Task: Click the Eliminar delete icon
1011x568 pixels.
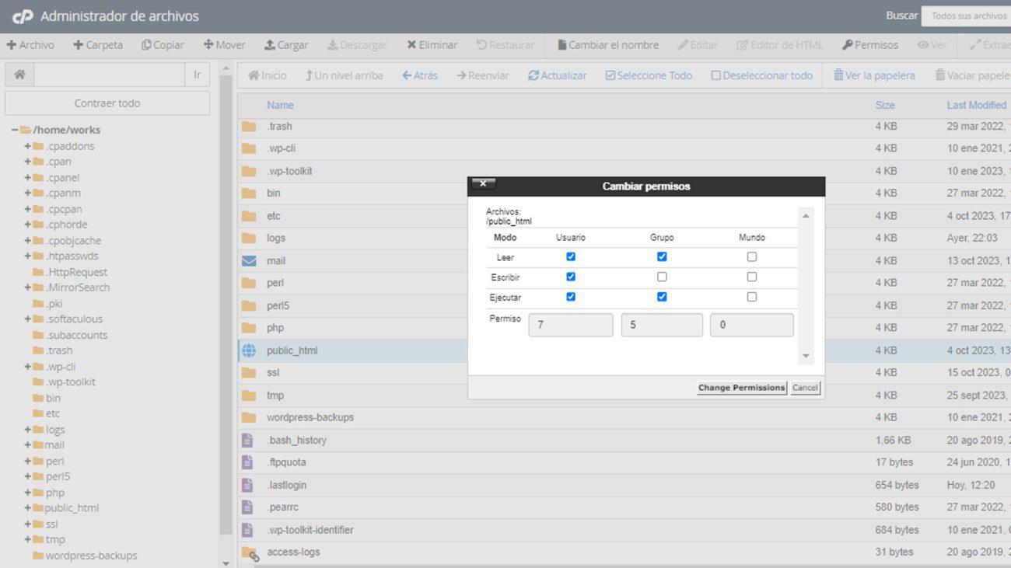Action: click(411, 45)
